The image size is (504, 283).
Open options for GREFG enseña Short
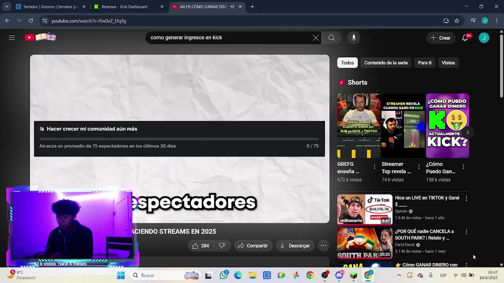click(374, 167)
